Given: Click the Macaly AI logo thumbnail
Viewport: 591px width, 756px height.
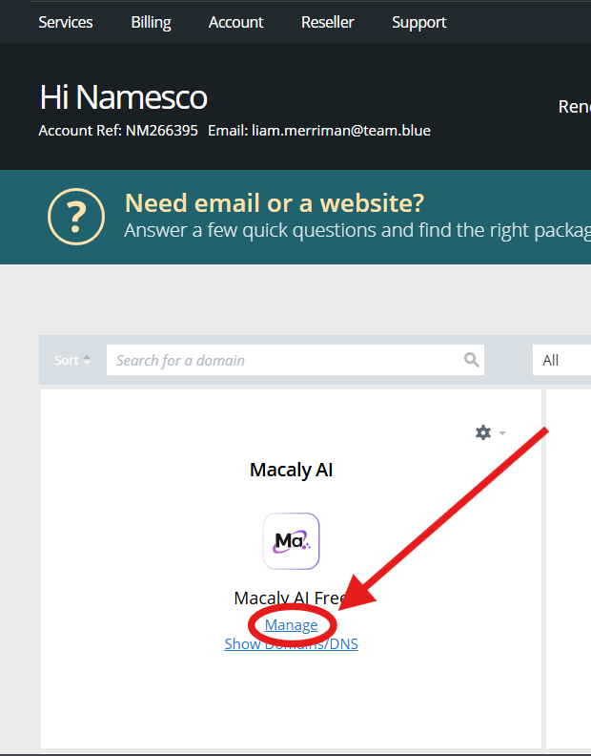Looking at the screenshot, I should [x=292, y=541].
